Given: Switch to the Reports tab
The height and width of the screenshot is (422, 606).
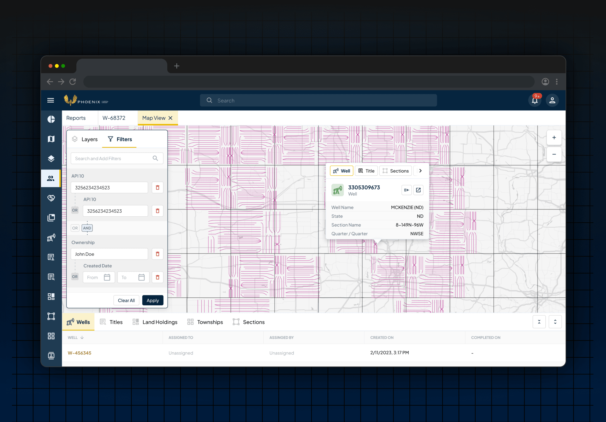Looking at the screenshot, I should [76, 118].
